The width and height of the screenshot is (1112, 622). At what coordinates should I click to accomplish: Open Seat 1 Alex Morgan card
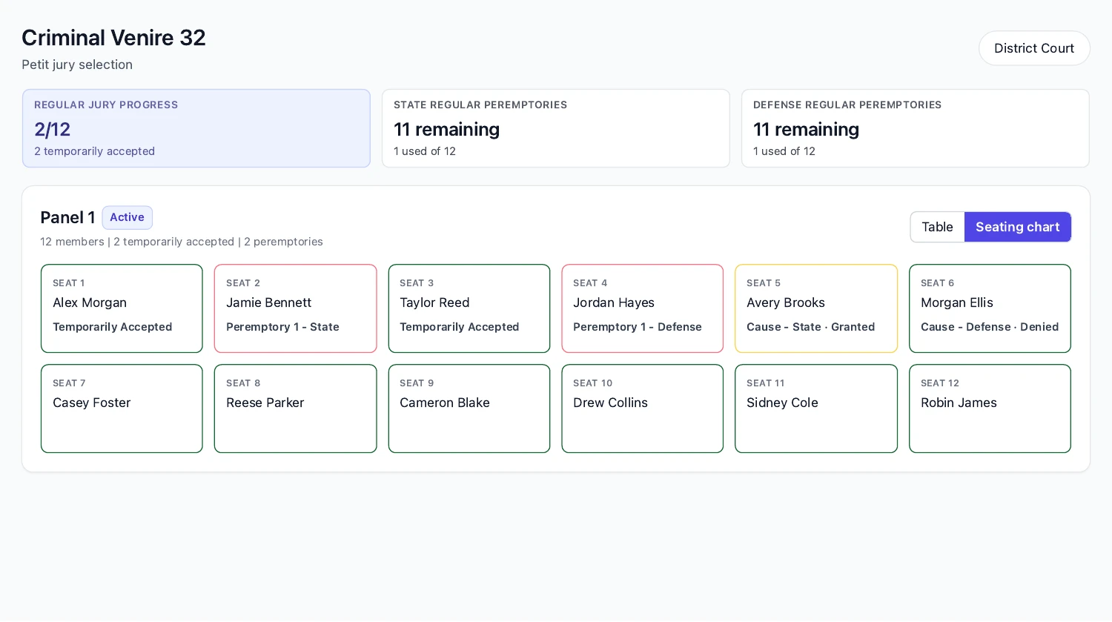point(122,308)
